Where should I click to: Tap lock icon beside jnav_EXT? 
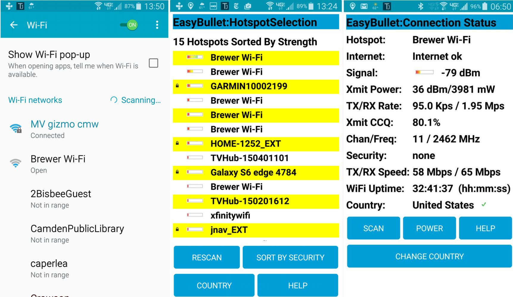[x=177, y=230]
